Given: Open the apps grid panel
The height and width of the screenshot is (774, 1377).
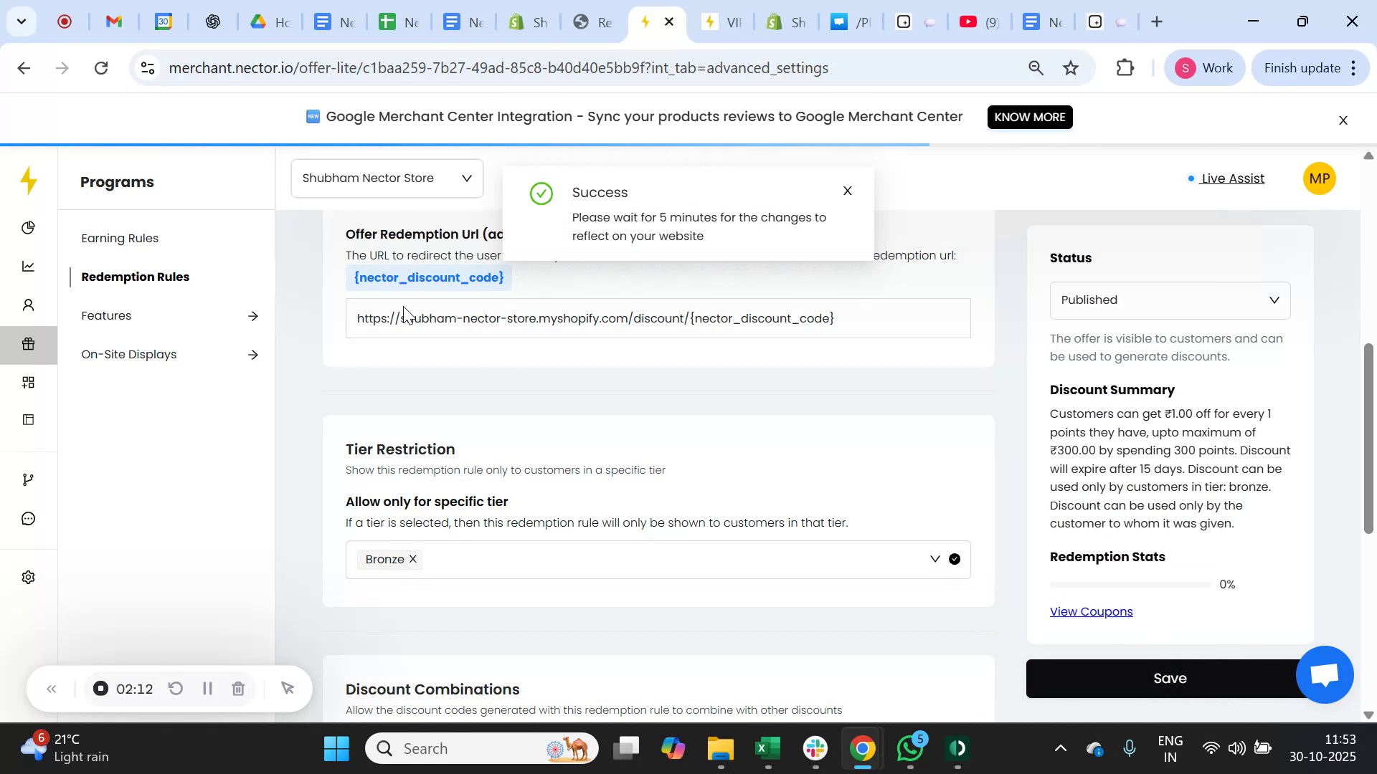Looking at the screenshot, I should point(29,382).
